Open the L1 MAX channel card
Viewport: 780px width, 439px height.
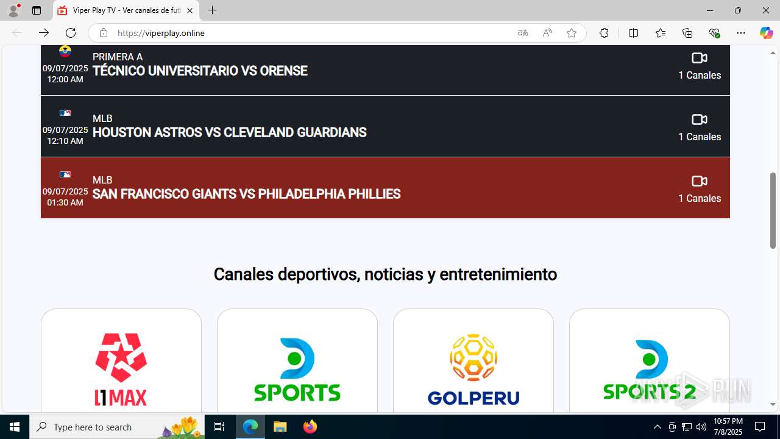[121, 361]
